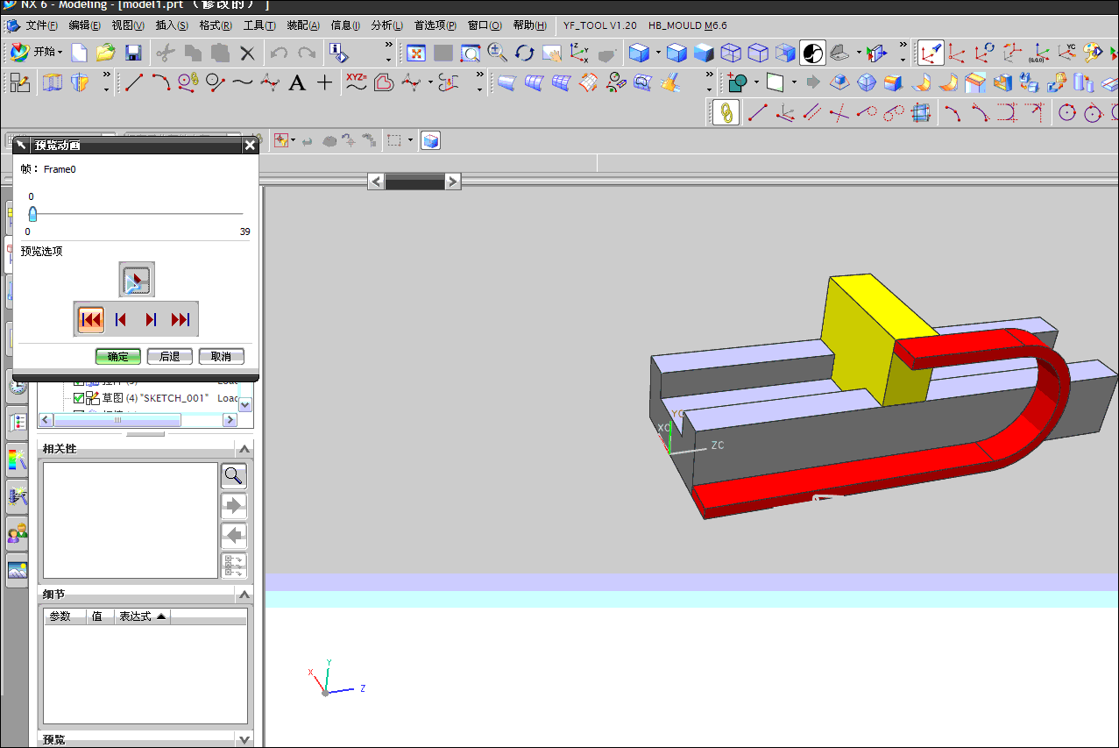1119x748 pixels.
Task: Click the Delete X icon
Action: pyautogui.click(x=247, y=53)
